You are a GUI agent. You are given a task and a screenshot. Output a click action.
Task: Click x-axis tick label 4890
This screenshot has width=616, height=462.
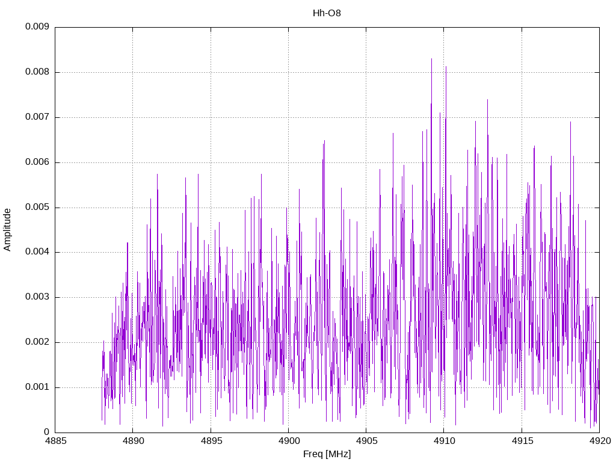[x=133, y=441]
